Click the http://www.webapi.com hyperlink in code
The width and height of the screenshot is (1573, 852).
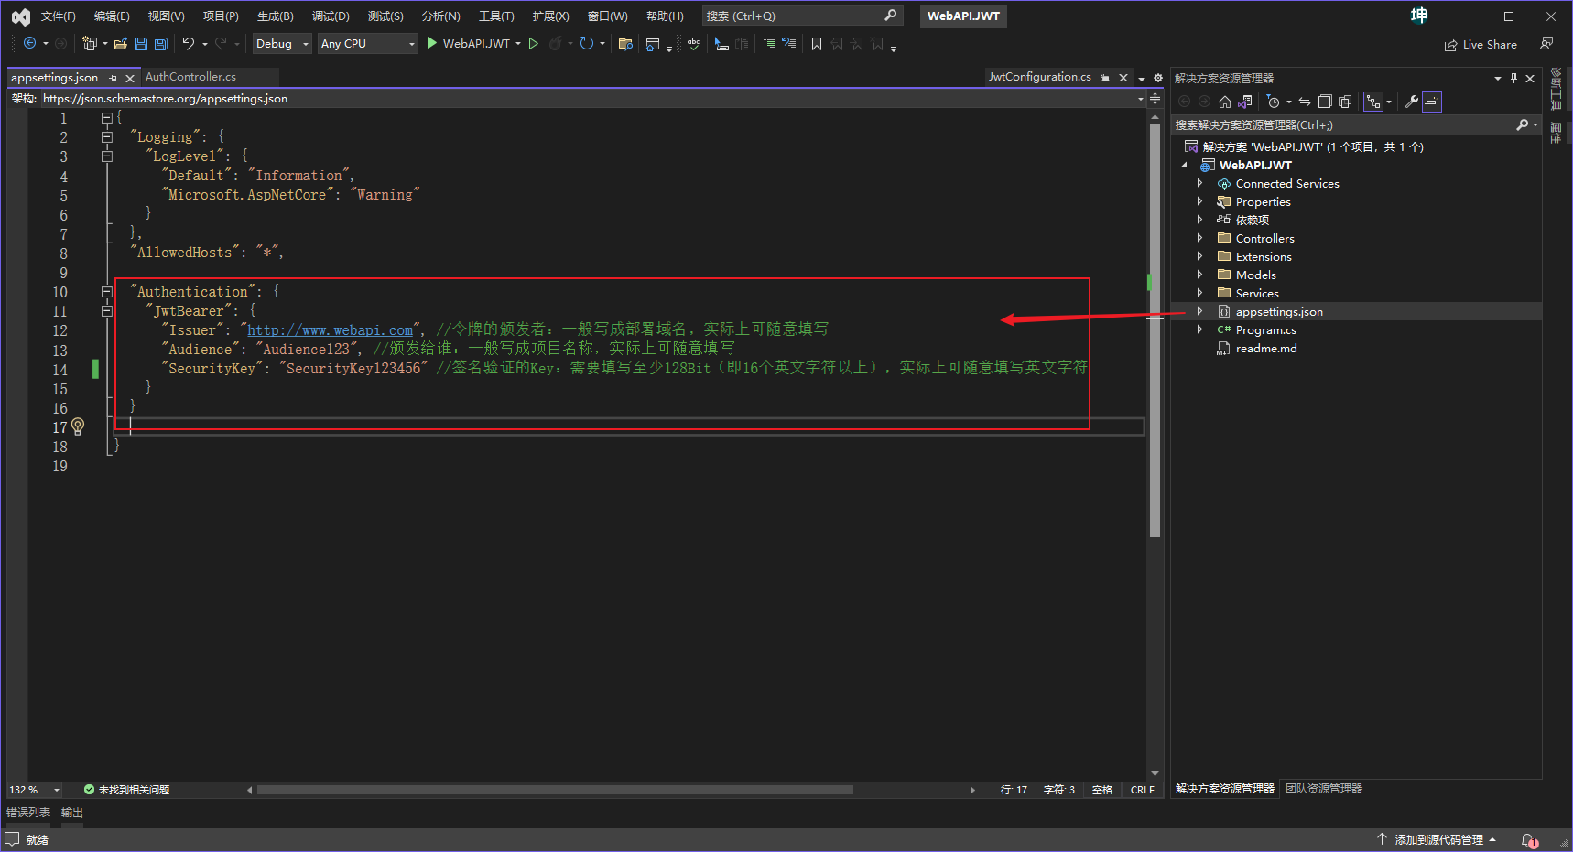[330, 329]
